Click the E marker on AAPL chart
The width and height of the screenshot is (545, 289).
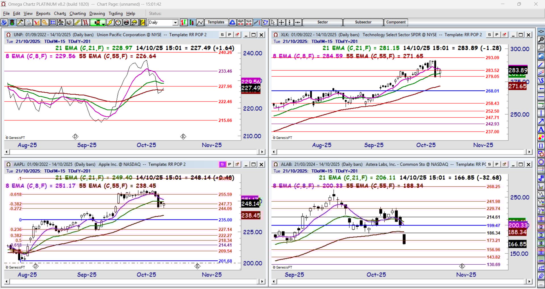point(198,266)
